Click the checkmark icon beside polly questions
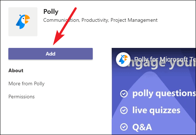Screen dimensions: 196x135 (124, 94)
